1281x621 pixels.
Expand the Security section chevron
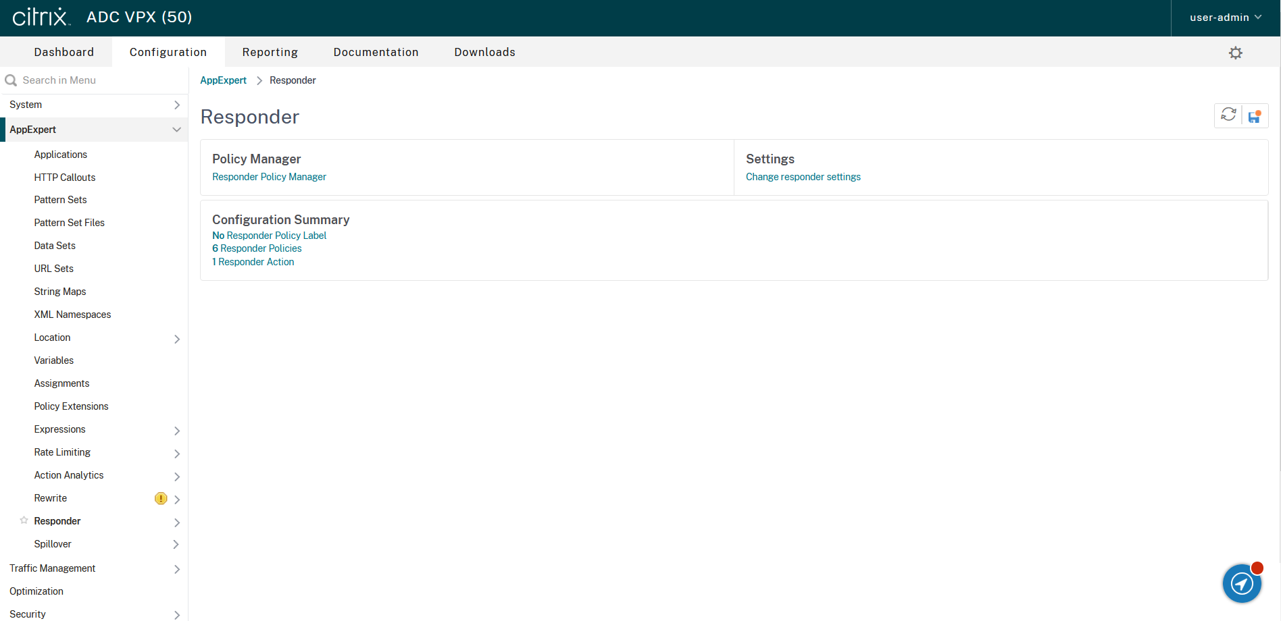pyautogui.click(x=177, y=615)
